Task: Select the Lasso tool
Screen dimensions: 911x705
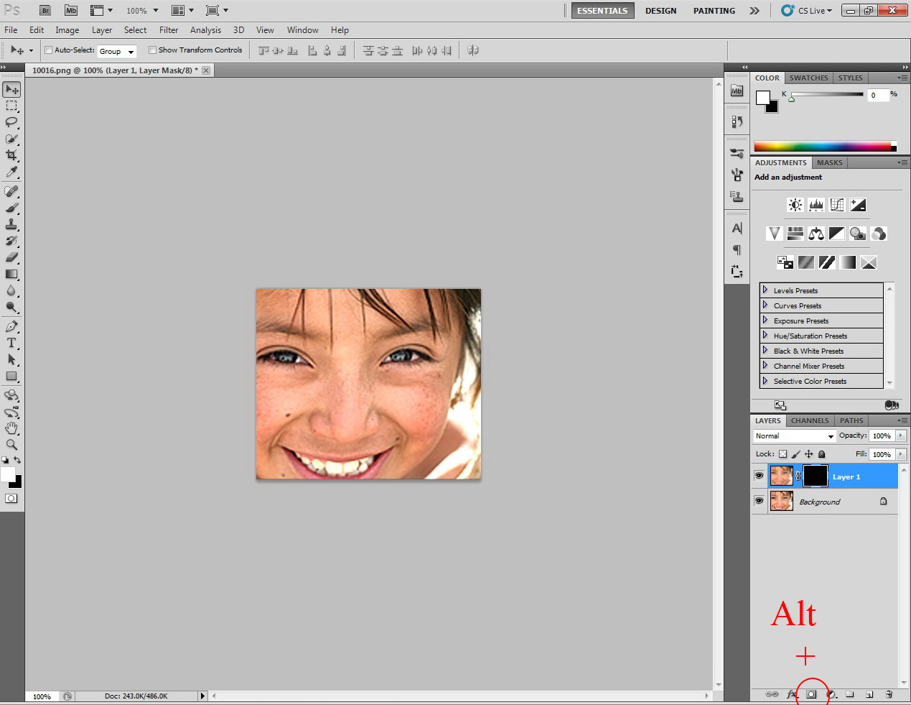Action: coord(11,122)
